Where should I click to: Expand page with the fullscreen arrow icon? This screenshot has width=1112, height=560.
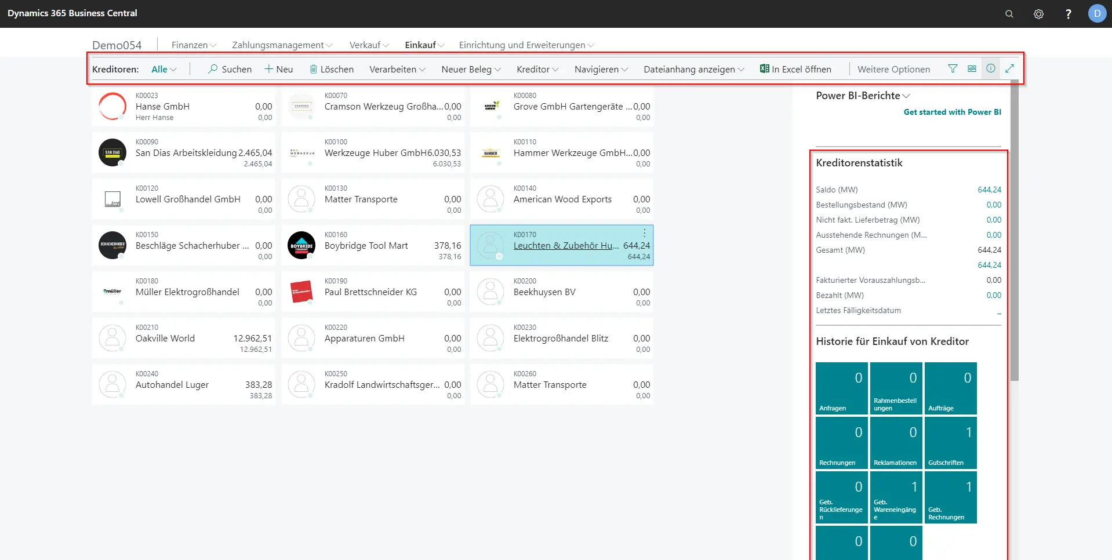point(1009,68)
